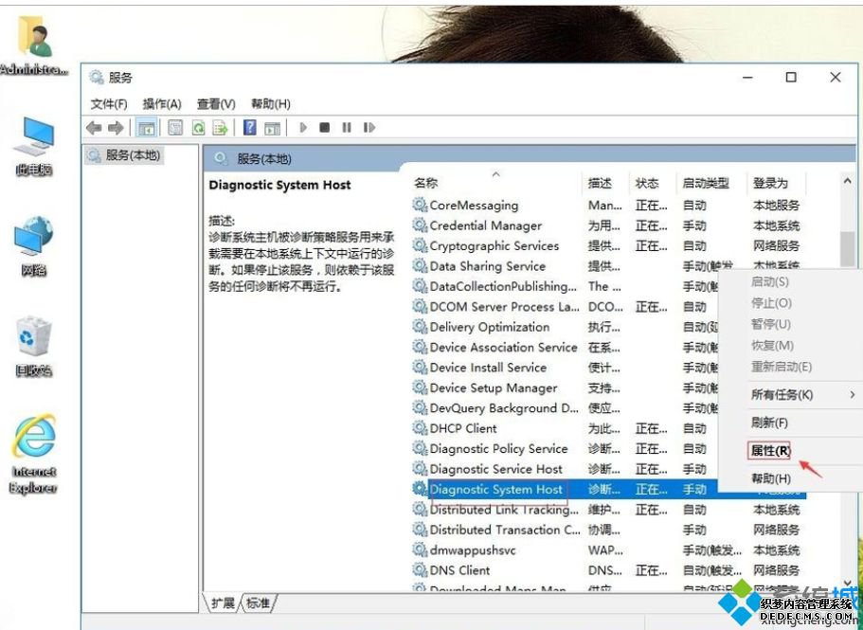Click the gear icon beside Delivery Optimization

(x=420, y=327)
